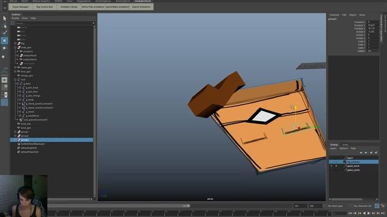
Task: Switch to the Scale tool
Action: [x=4, y=57]
